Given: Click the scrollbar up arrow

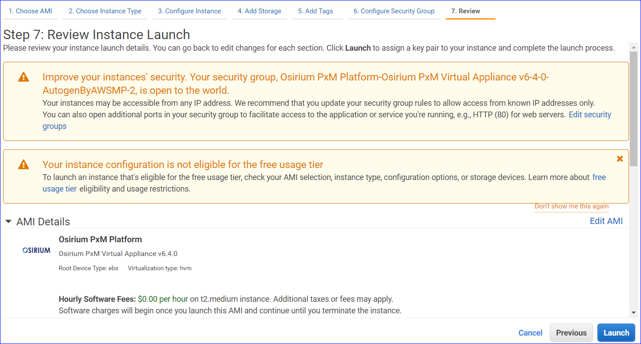Looking at the screenshot, I should pyautogui.click(x=634, y=47).
